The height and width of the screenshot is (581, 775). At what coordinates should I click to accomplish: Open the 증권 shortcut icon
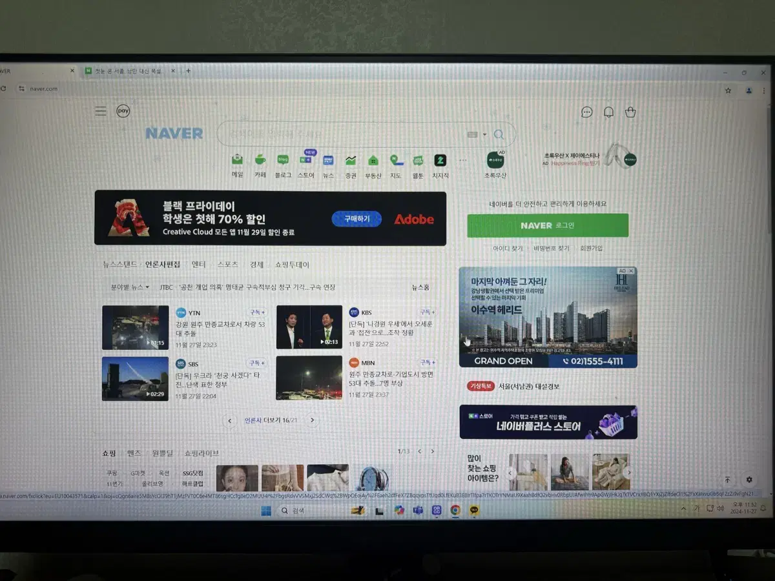351,160
